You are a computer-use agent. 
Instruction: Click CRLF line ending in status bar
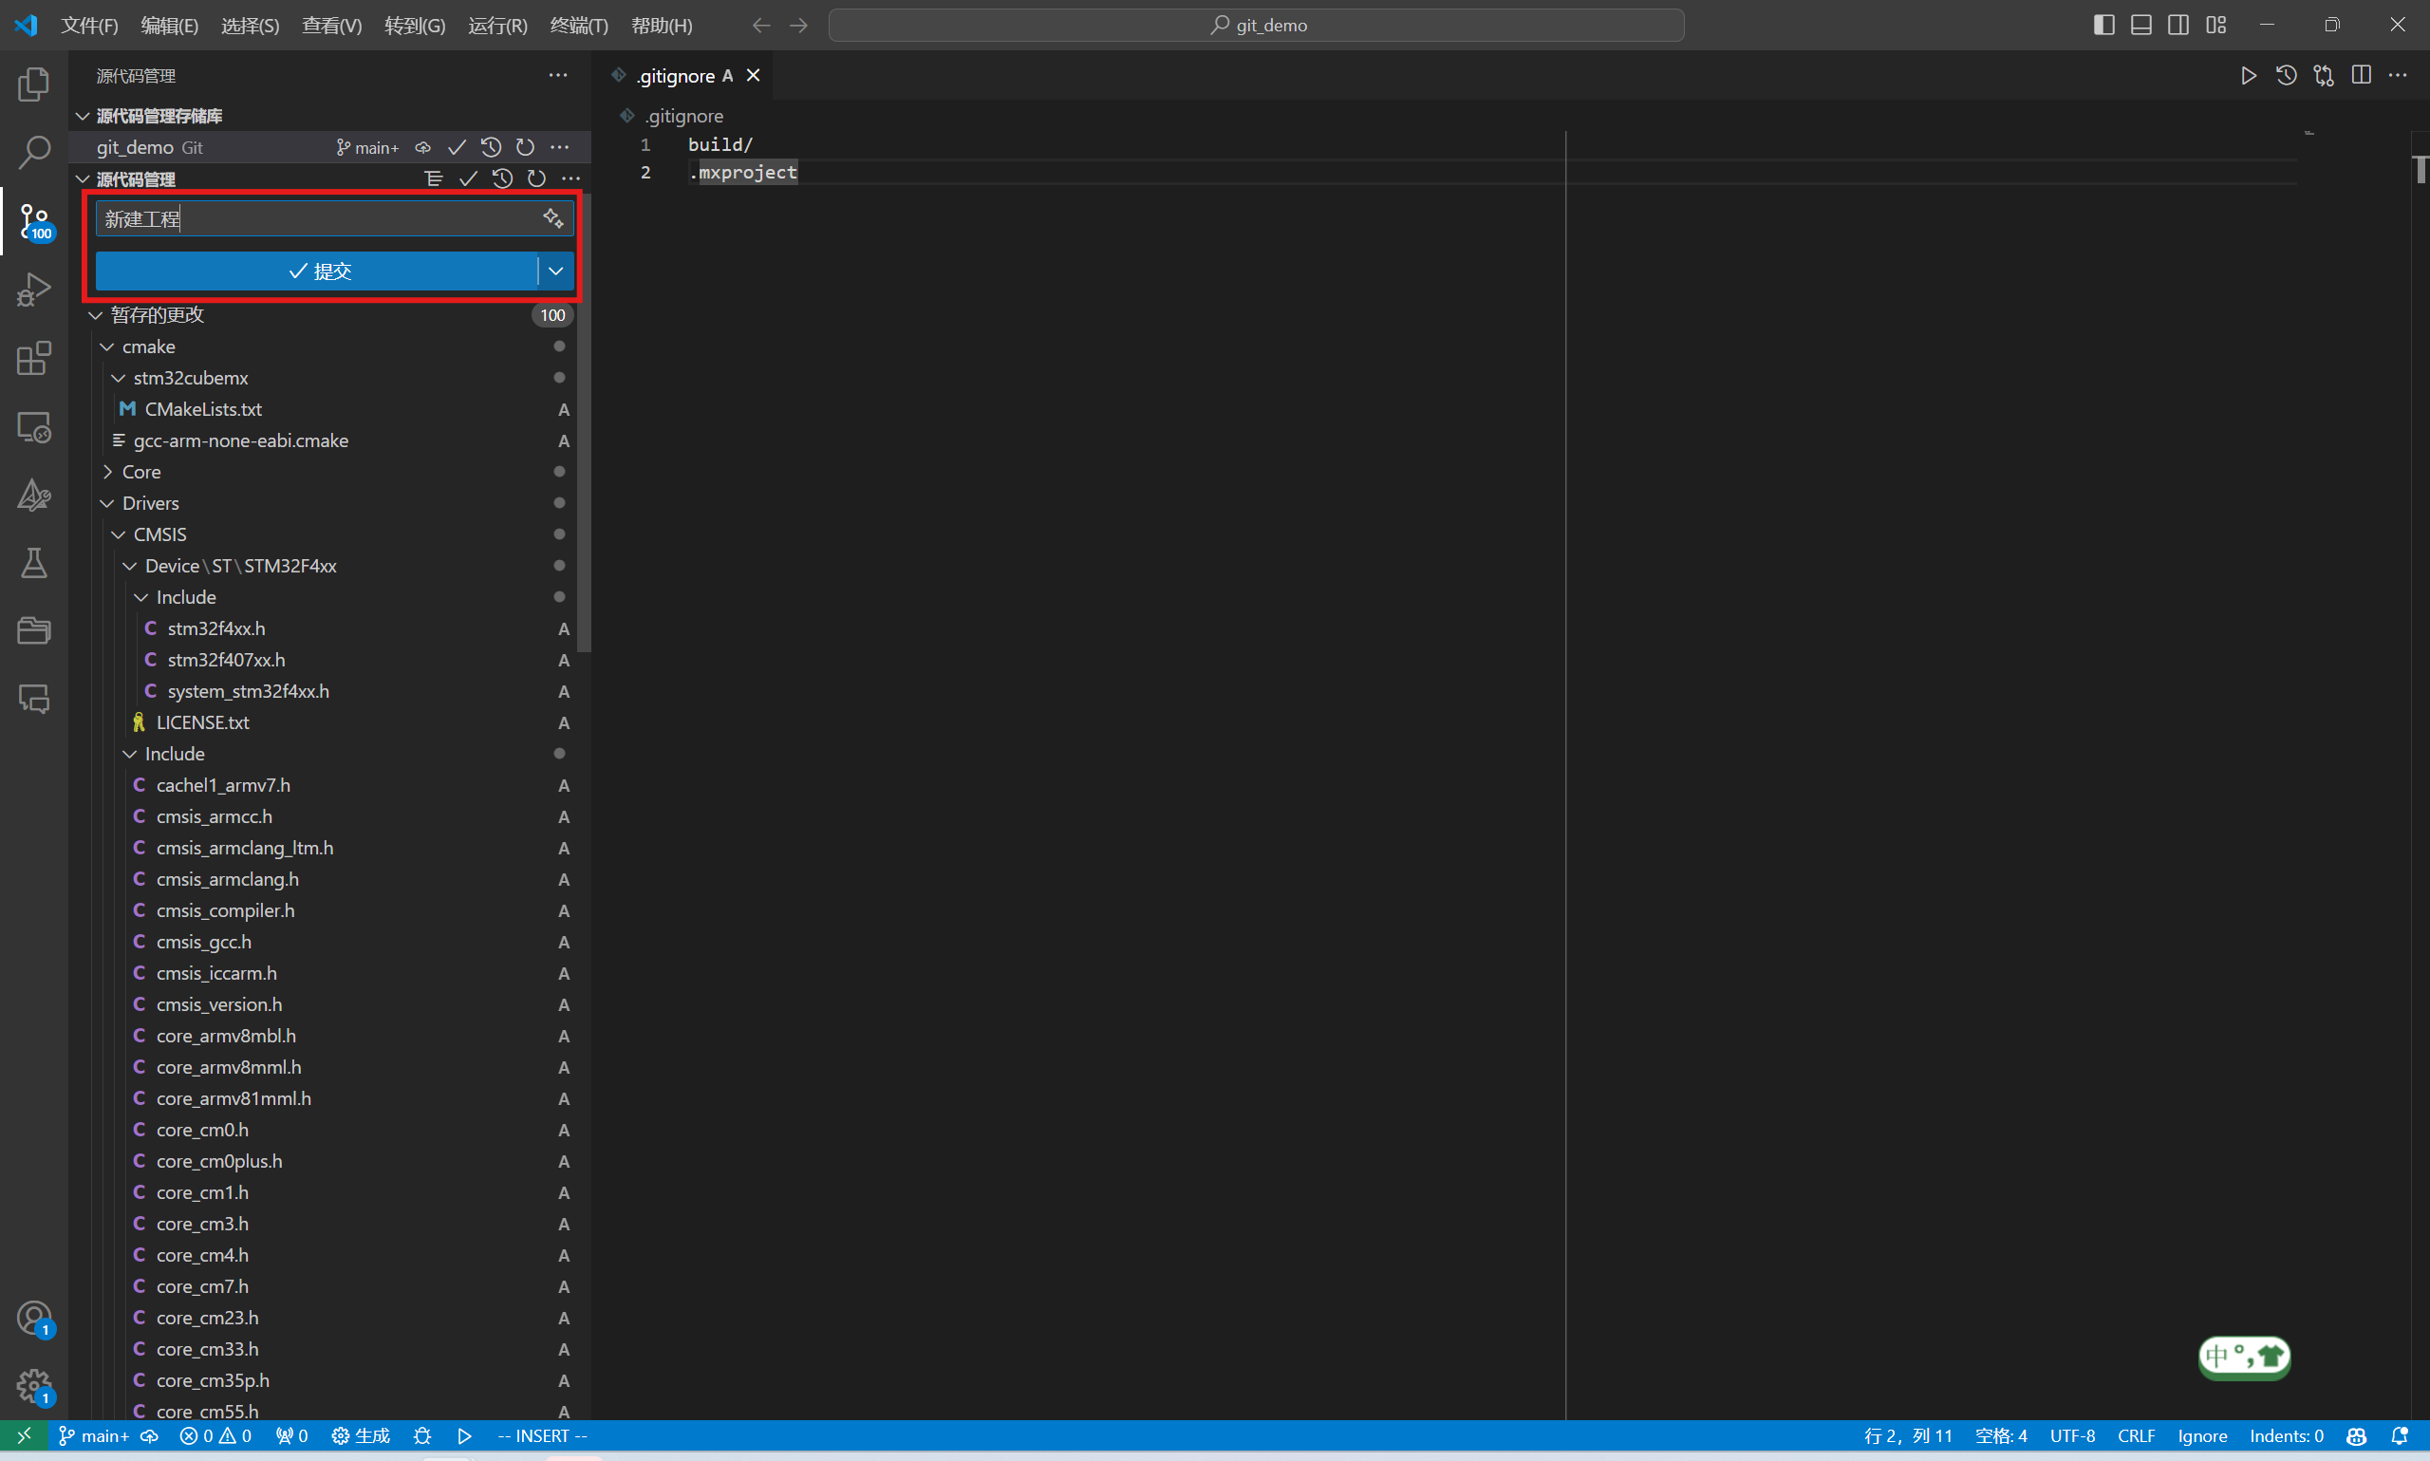click(x=2136, y=1435)
